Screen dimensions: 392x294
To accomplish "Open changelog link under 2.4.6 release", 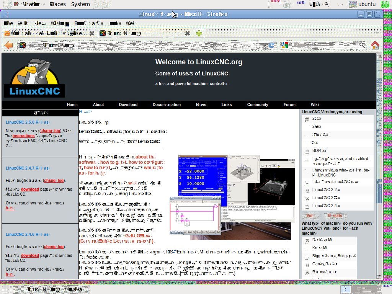I will (54, 247).
